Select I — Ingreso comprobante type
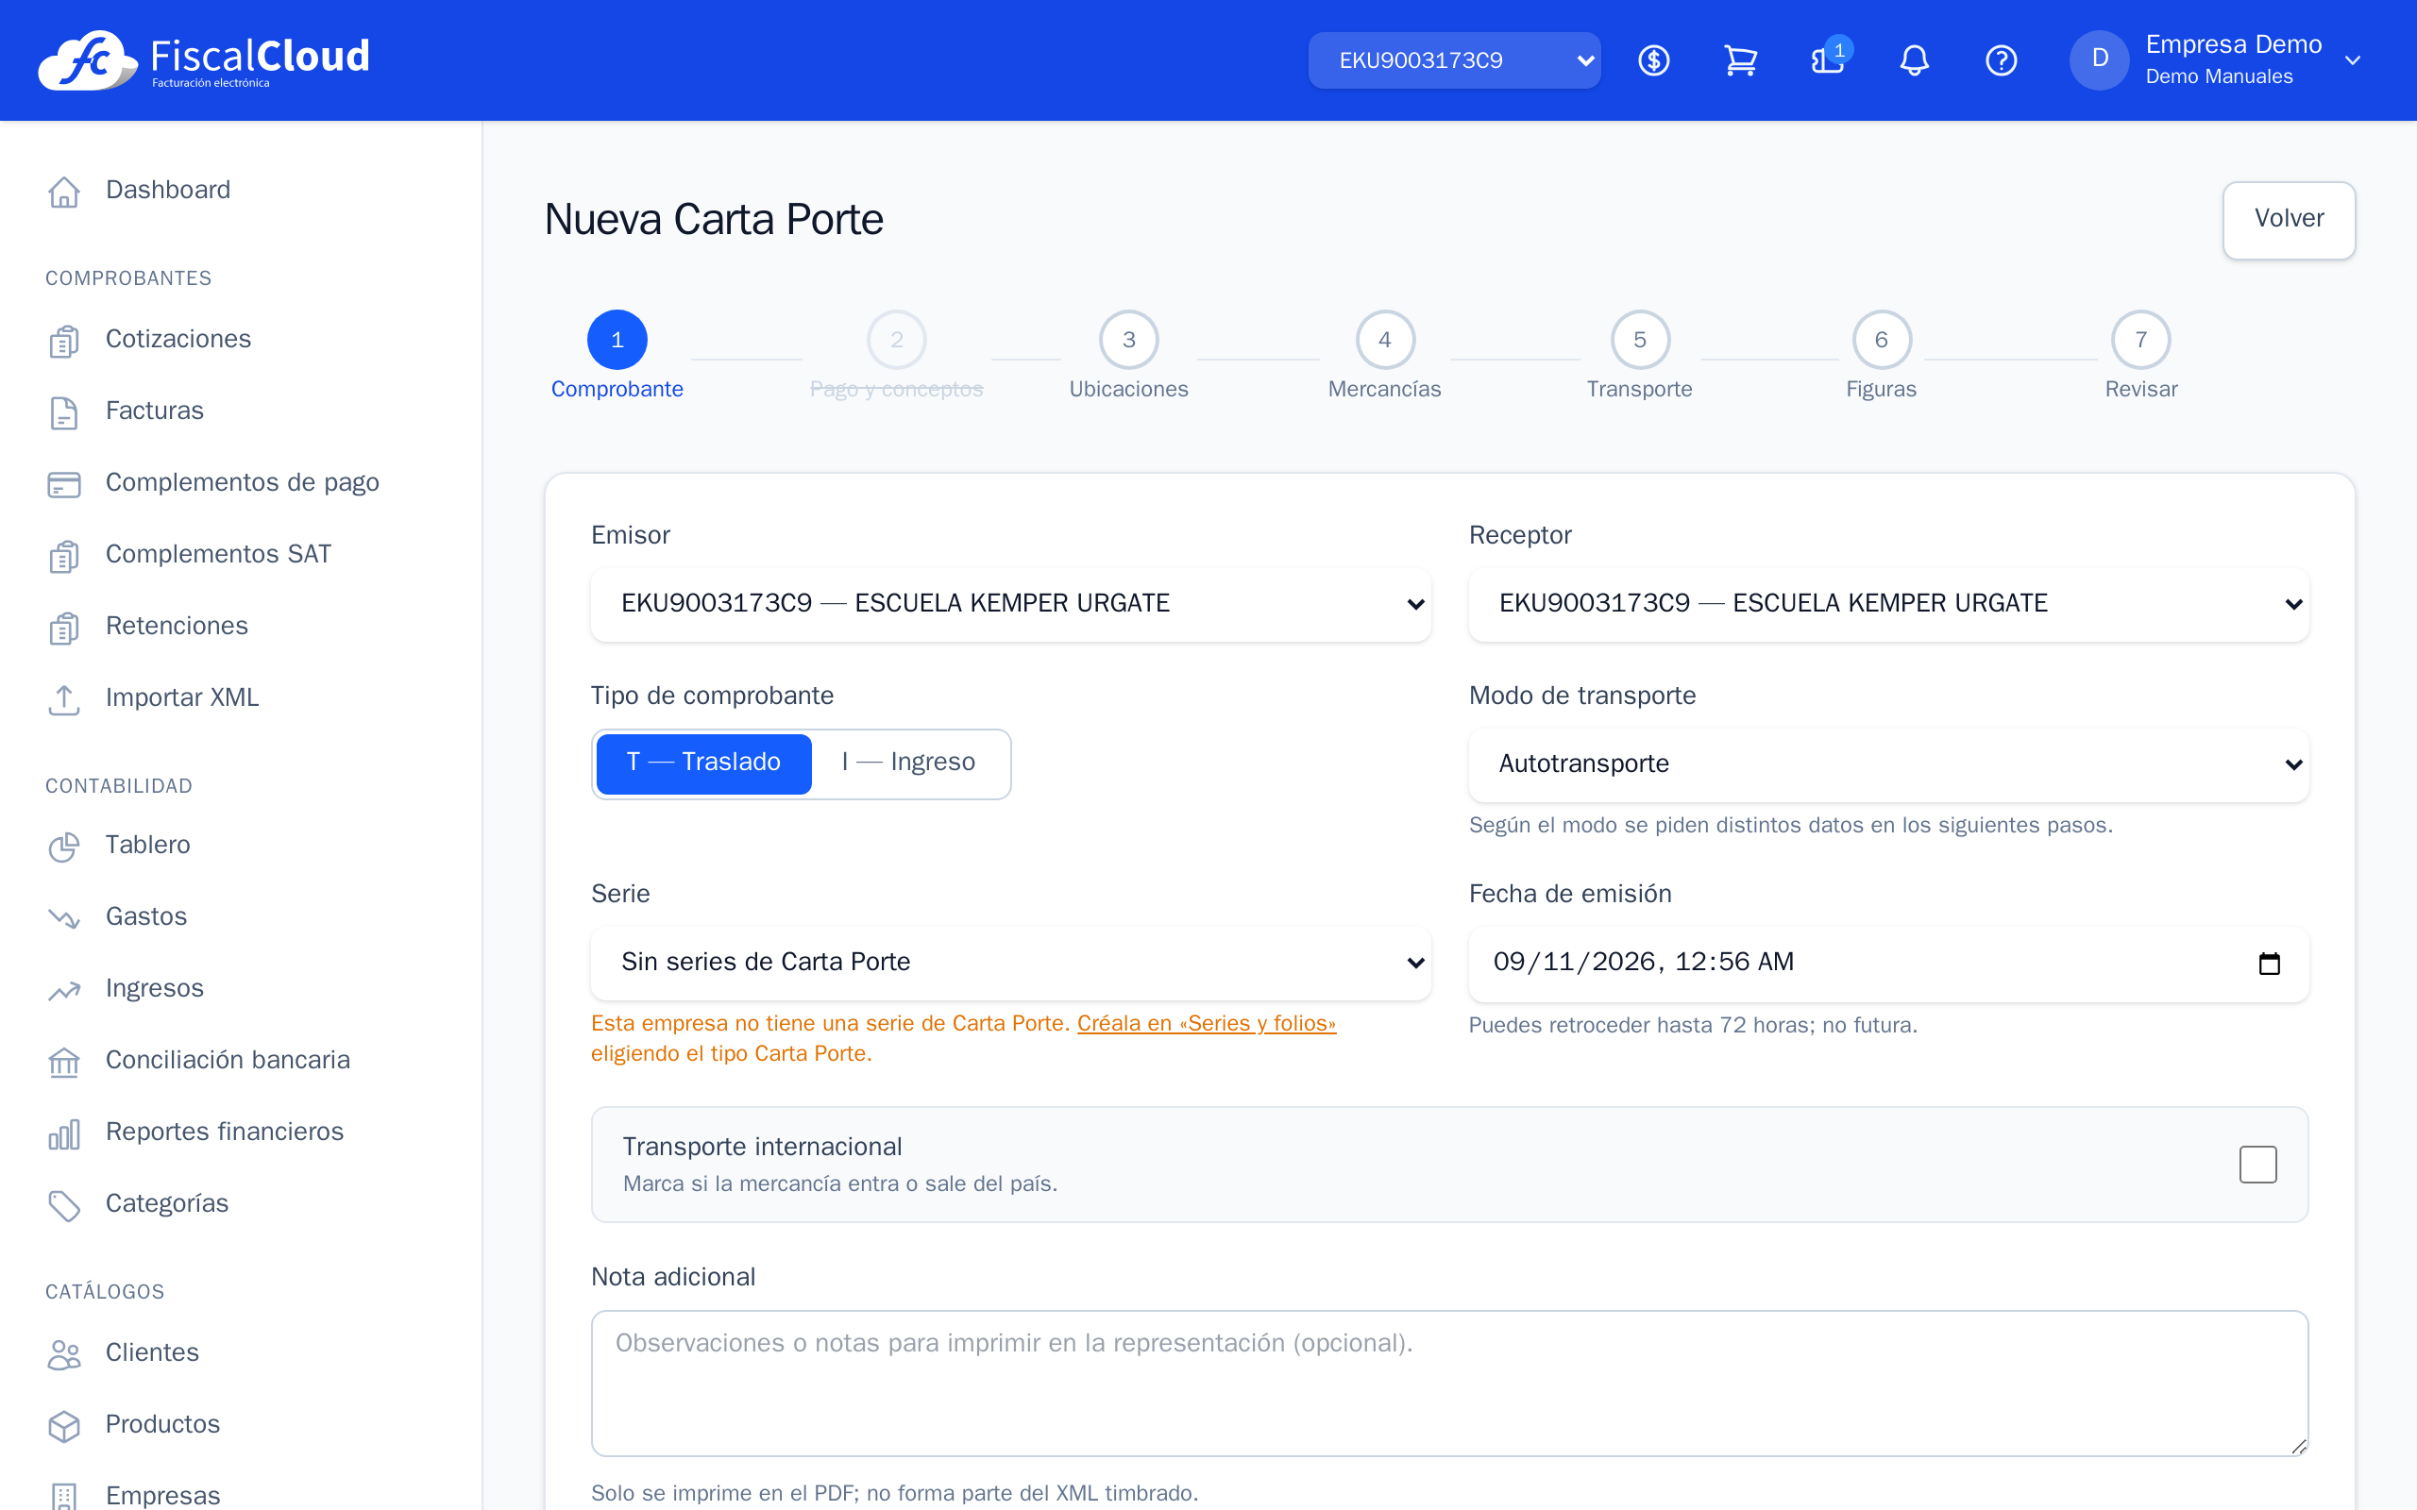 909,763
